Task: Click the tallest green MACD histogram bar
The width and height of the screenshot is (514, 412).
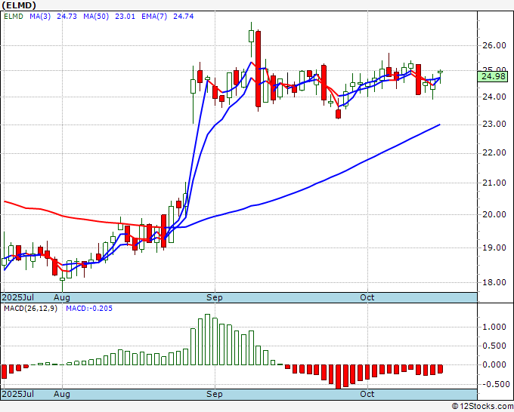Action: (x=207, y=340)
